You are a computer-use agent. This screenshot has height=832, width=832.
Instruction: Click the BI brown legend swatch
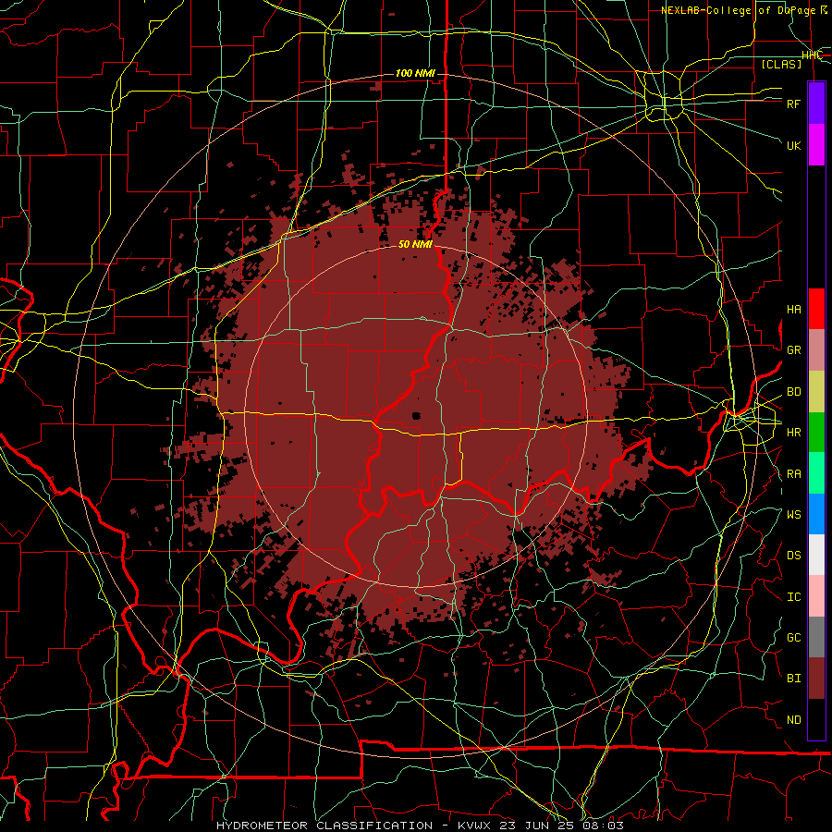coord(816,679)
